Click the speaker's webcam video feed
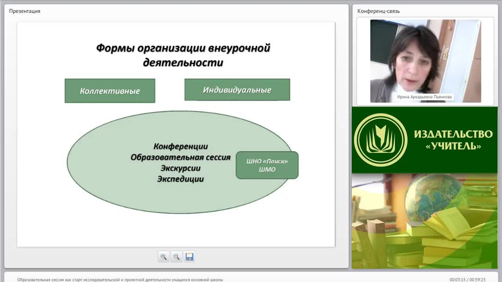This screenshot has height=282, width=502. (426, 61)
